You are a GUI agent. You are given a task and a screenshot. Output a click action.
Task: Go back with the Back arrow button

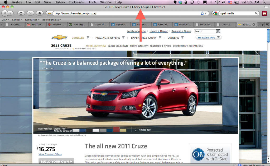[5, 13]
